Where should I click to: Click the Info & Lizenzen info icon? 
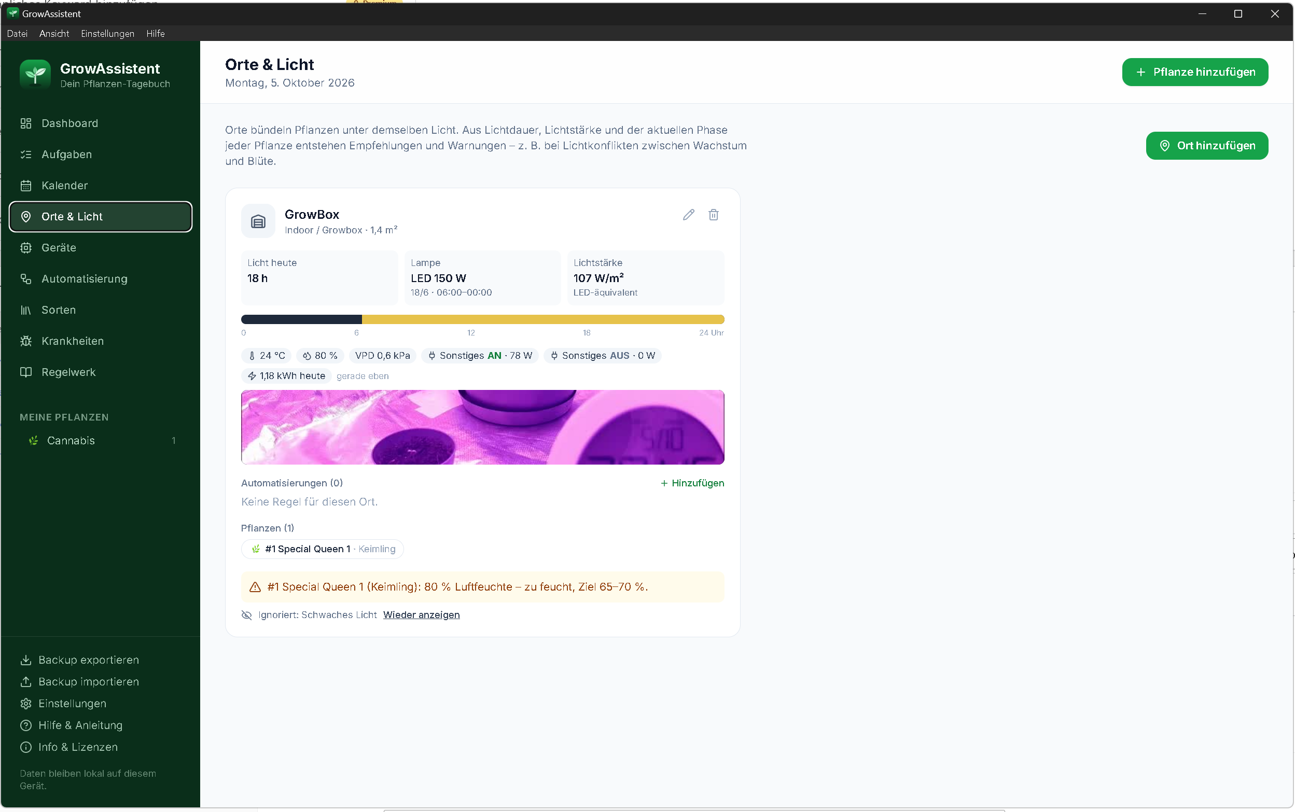[26, 748]
